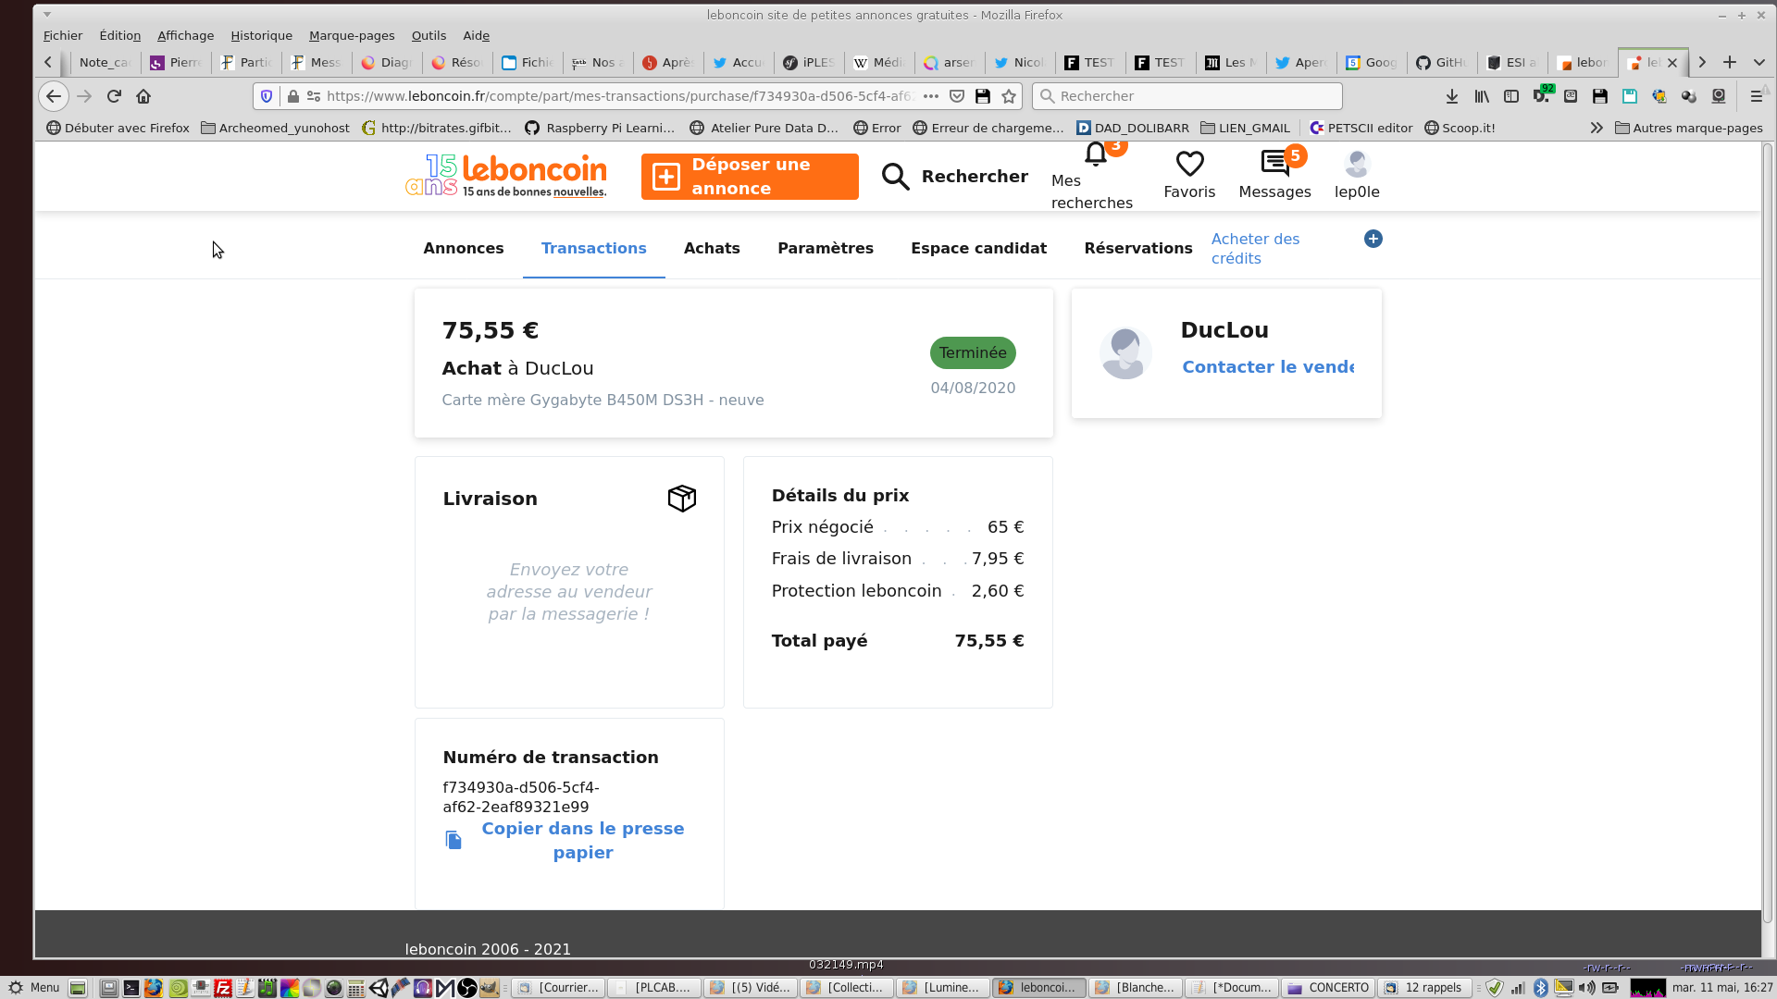Open Firefox hamburger menu
This screenshot has width=1777, height=999.
pos(1756,96)
